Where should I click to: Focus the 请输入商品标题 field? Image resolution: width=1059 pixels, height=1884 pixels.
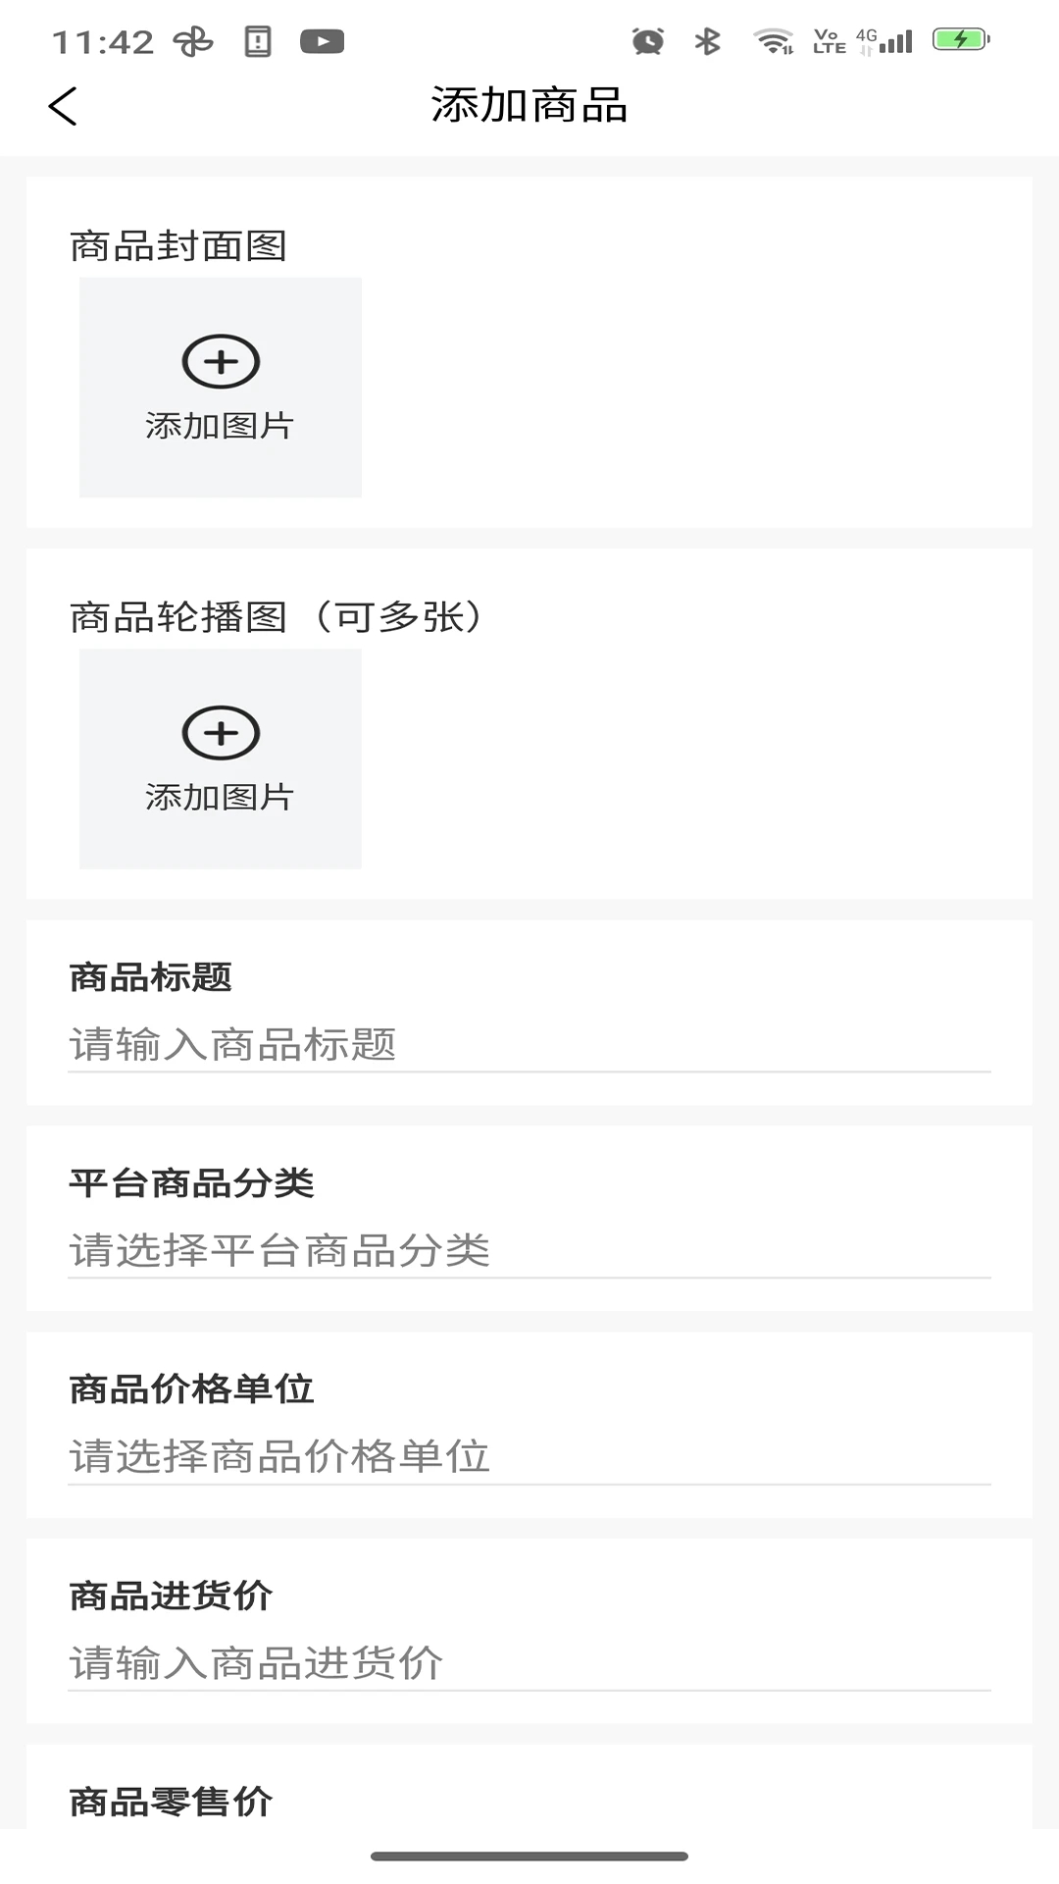click(x=529, y=1045)
